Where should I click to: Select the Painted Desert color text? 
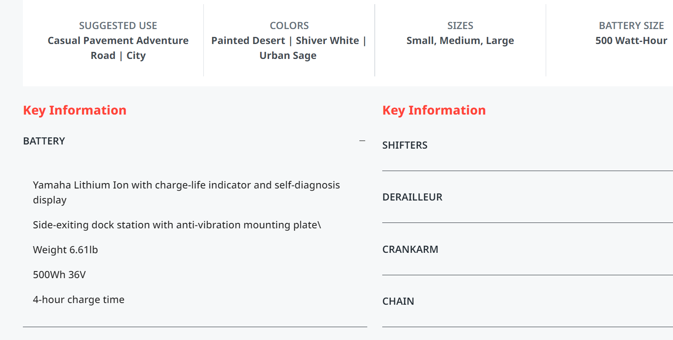[248, 41]
